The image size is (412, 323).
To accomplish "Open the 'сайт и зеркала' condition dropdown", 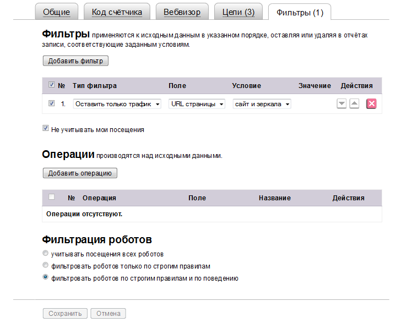I will pos(262,104).
